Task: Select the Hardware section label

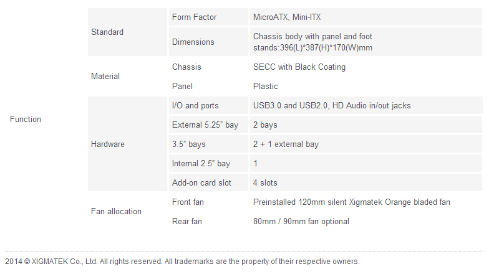Action: 108,144
